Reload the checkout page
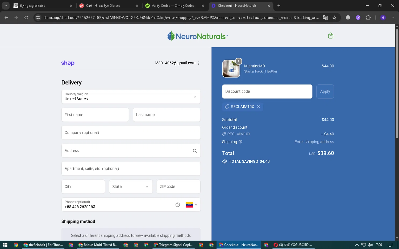The height and width of the screenshot is (249, 399). [x=26, y=18]
